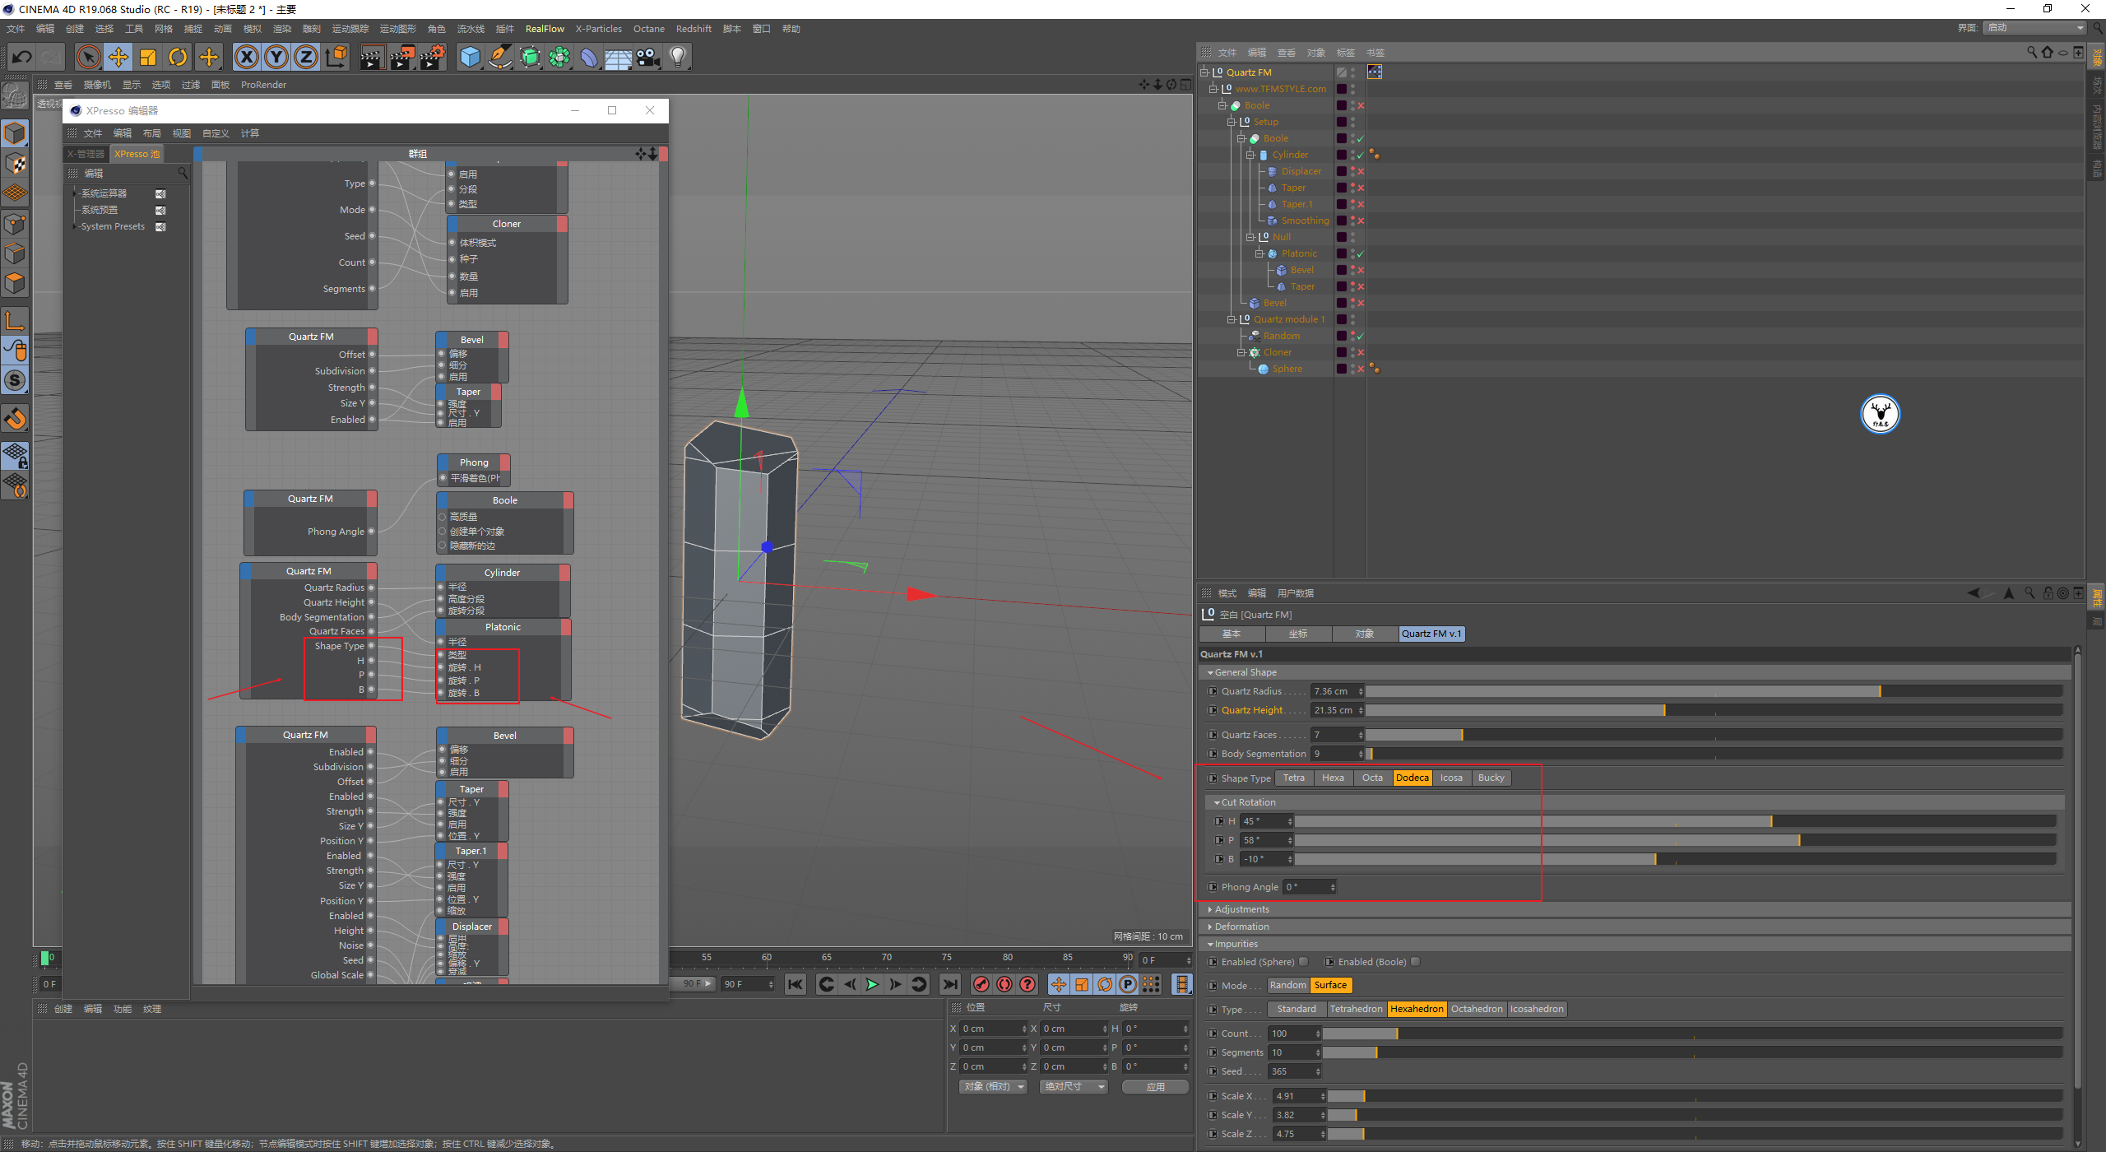Enable the Enabled (Boole) checkbox
2106x1152 pixels.
[x=1415, y=962]
